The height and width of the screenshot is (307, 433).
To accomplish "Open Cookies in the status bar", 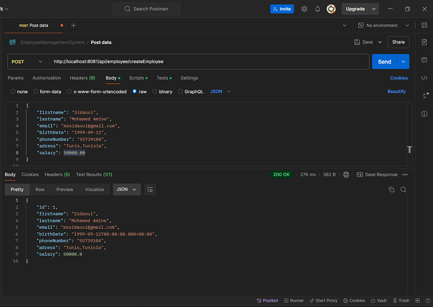I will click(354, 301).
